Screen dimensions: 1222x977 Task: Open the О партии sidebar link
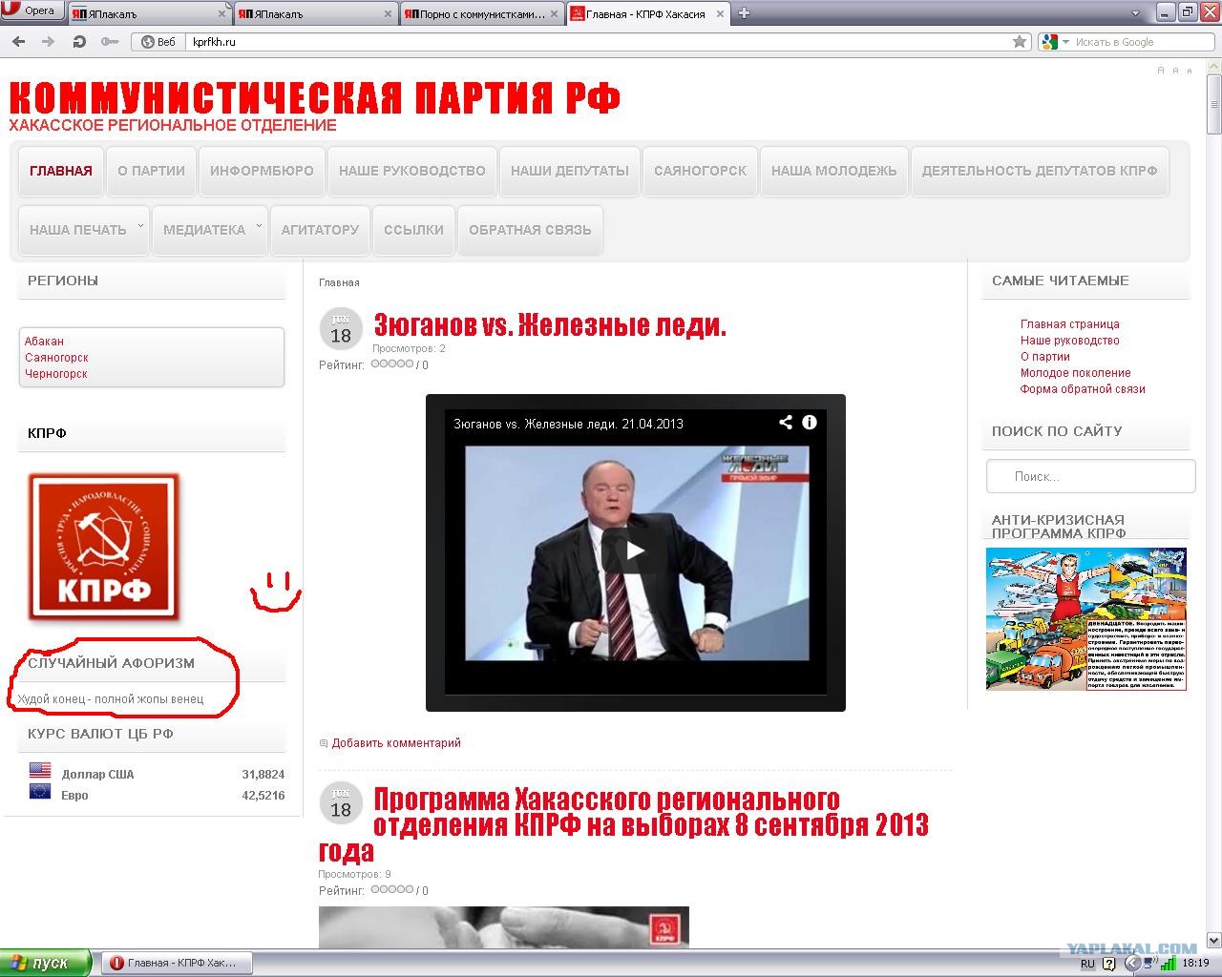(1045, 356)
